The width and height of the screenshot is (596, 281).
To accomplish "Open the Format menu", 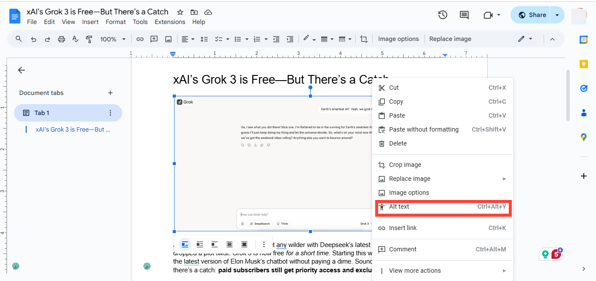I will tap(116, 22).
